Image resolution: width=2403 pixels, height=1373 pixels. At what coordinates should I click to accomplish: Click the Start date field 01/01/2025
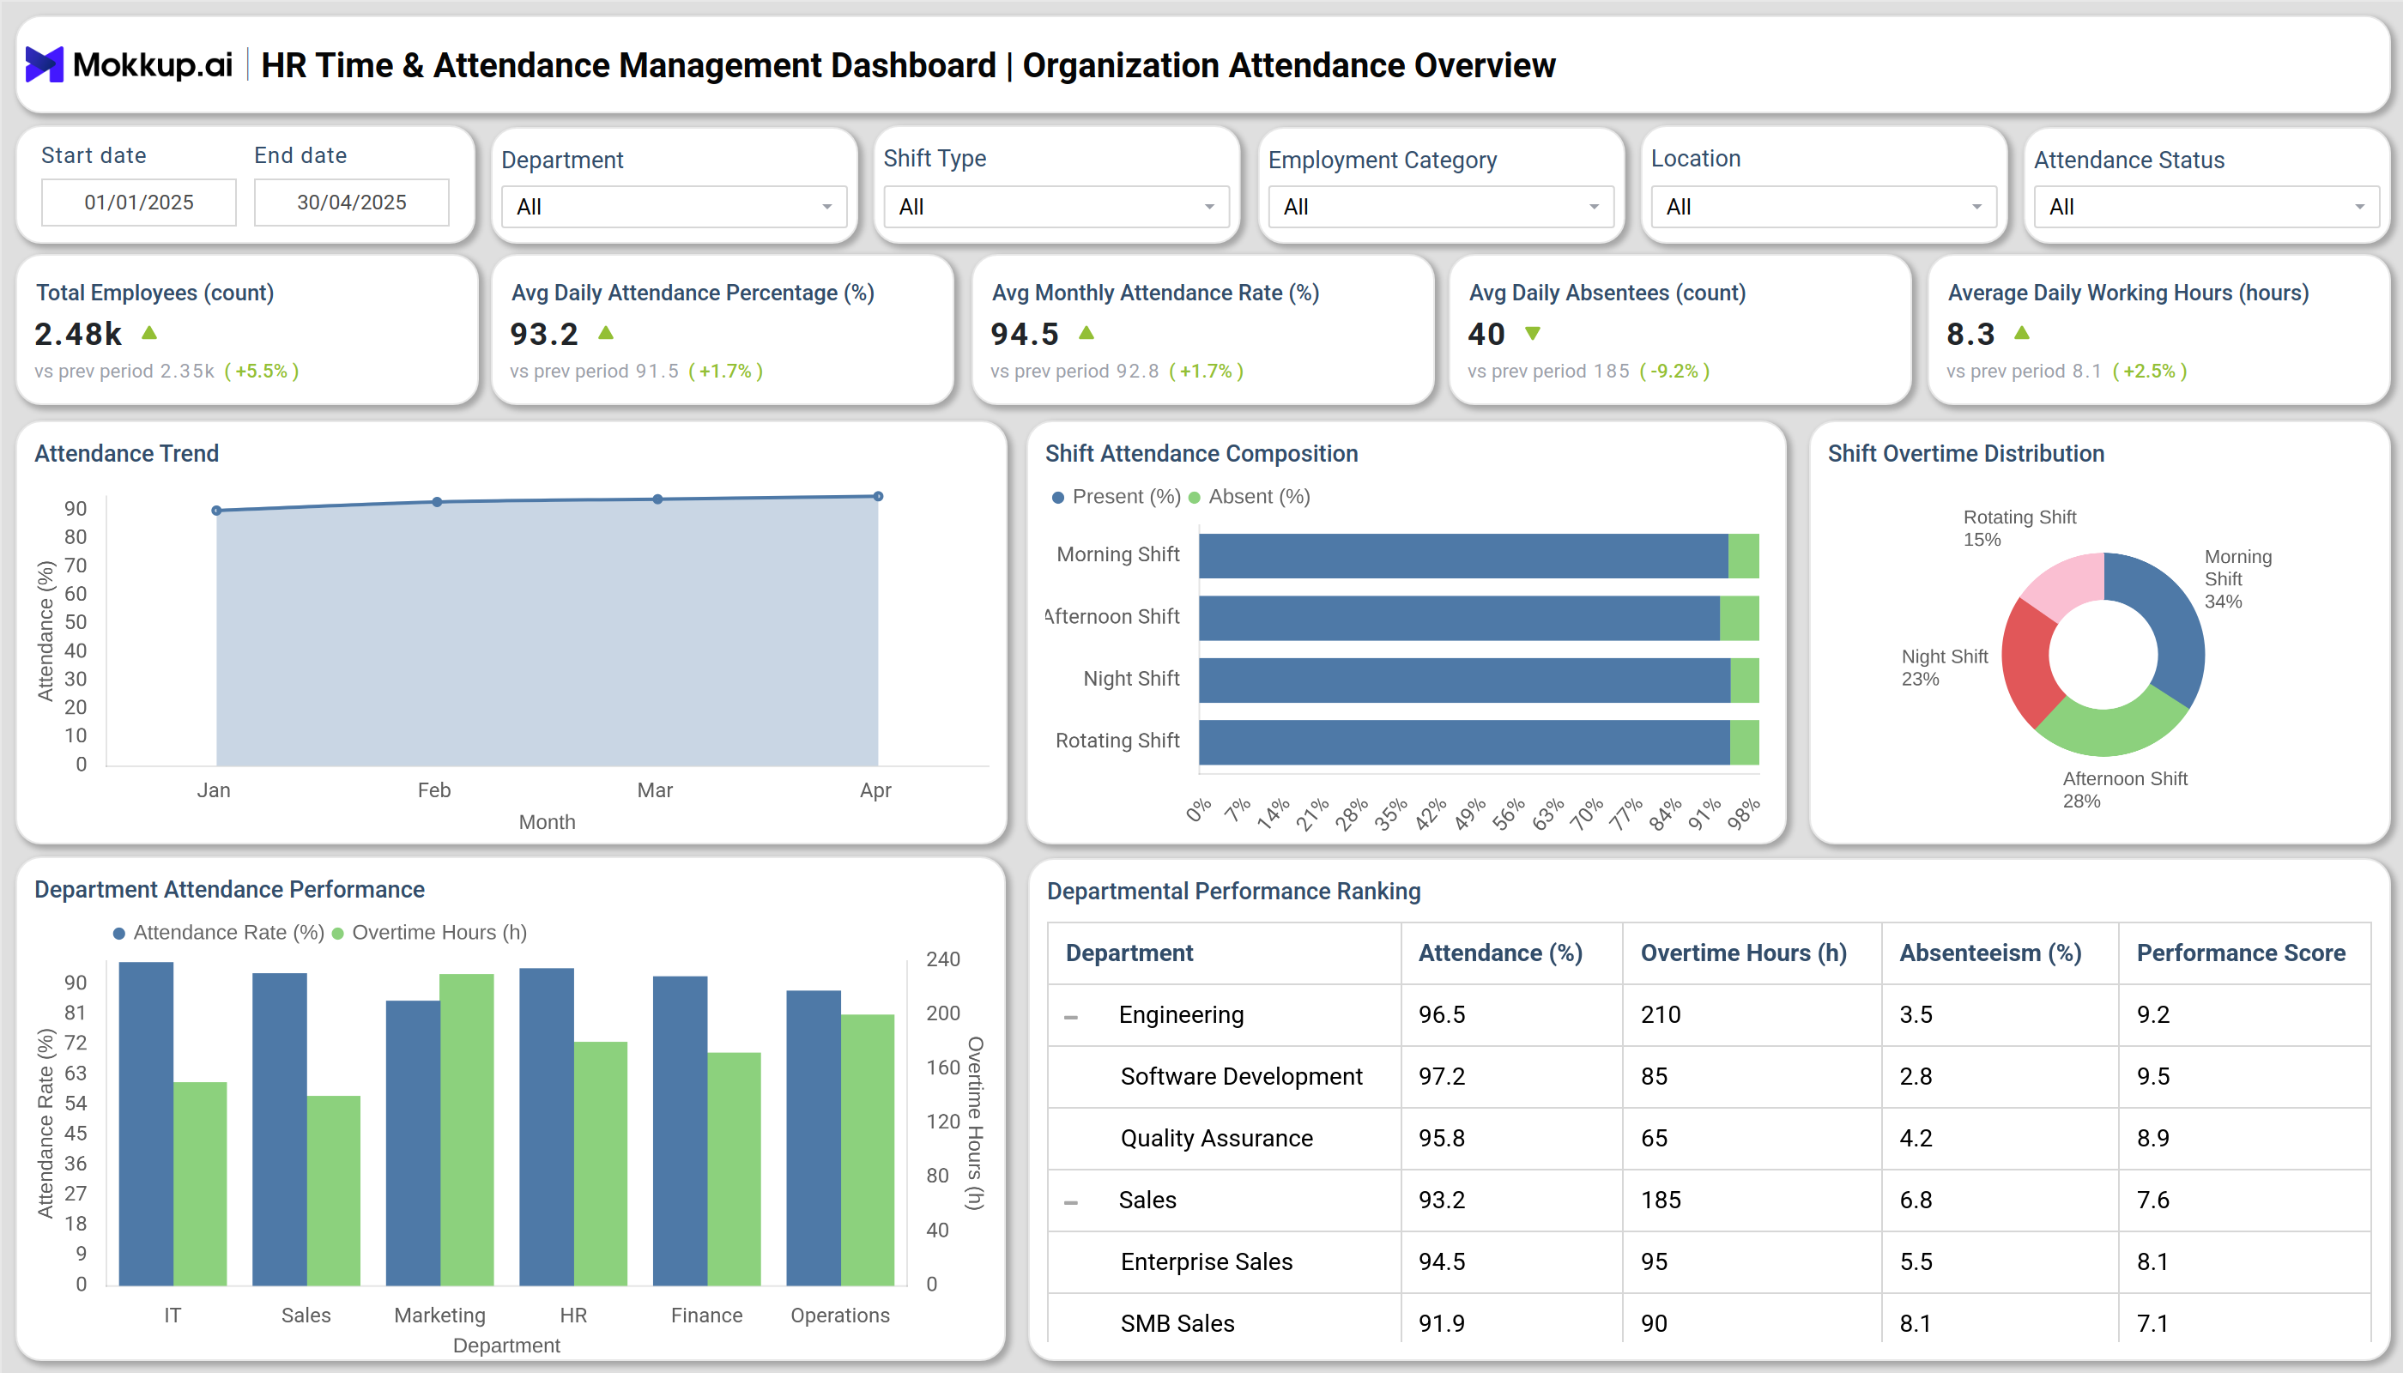tap(139, 202)
